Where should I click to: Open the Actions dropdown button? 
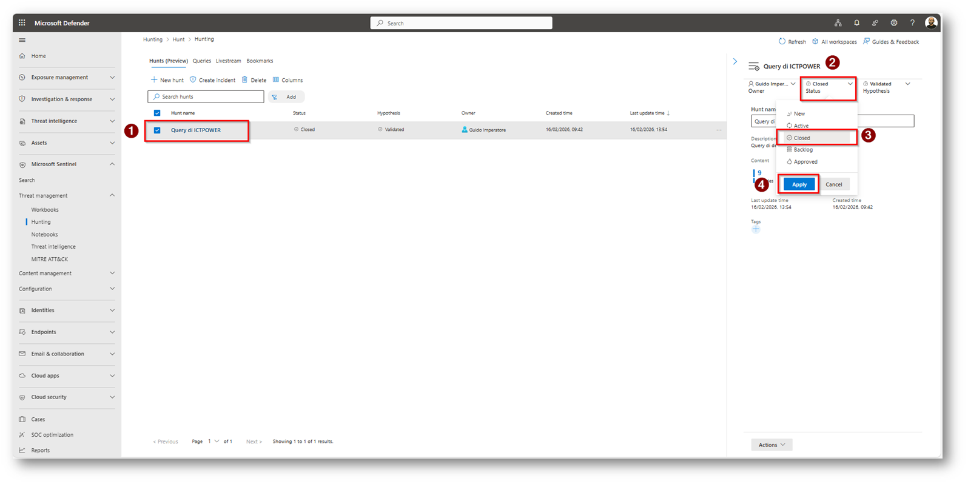771,445
